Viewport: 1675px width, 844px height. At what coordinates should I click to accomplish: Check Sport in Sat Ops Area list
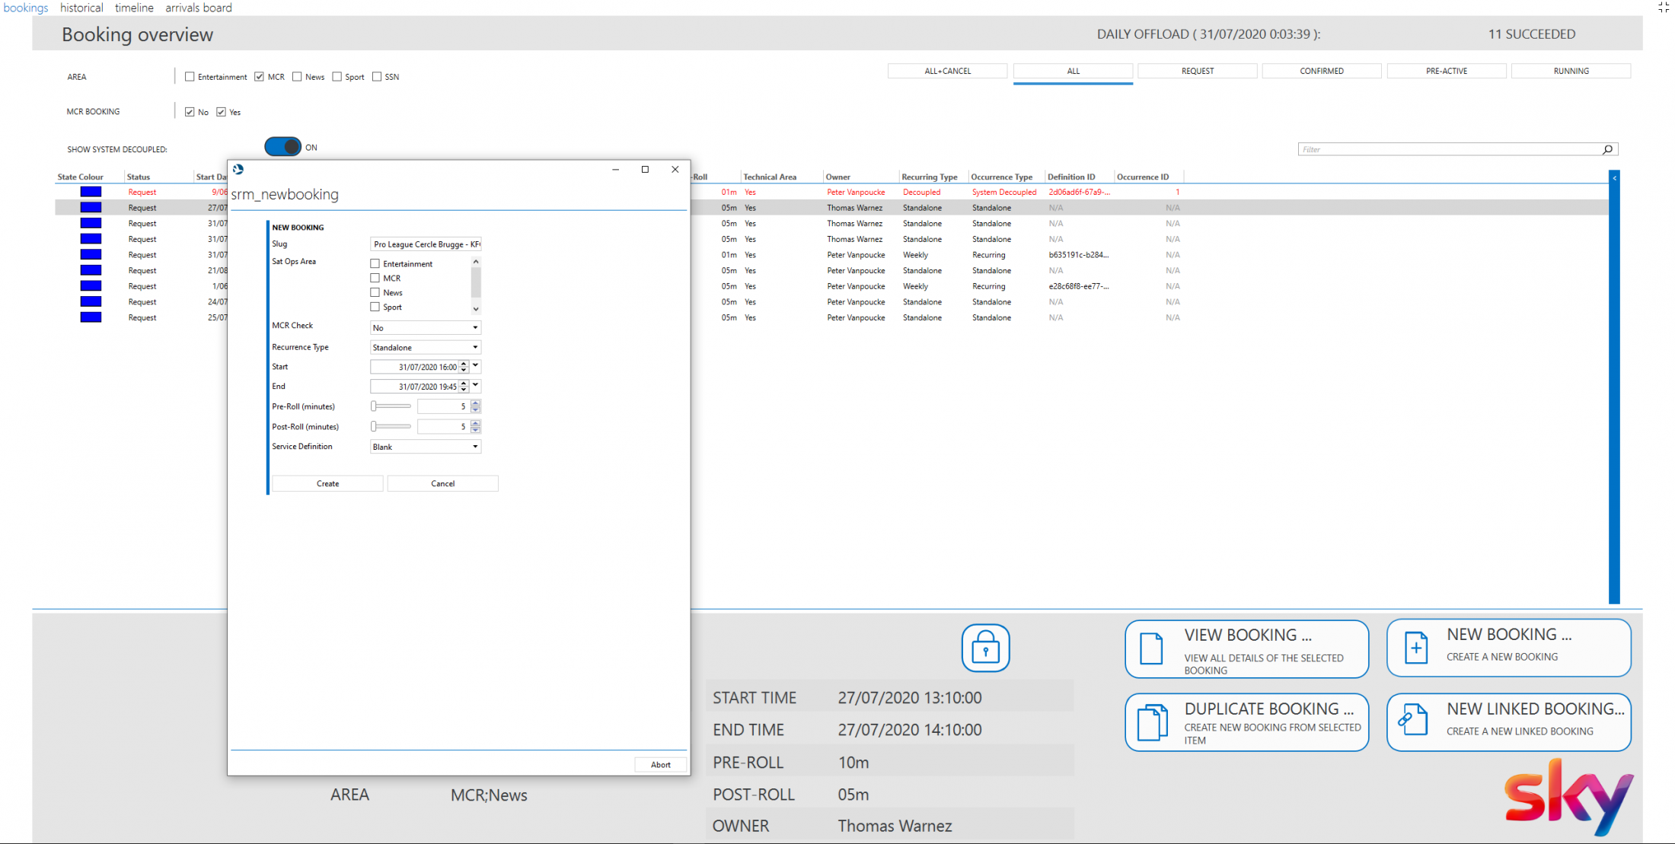coord(375,307)
